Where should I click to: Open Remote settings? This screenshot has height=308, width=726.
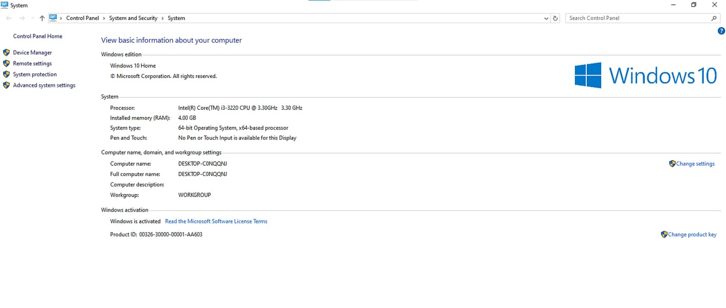pyautogui.click(x=32, y=64)
